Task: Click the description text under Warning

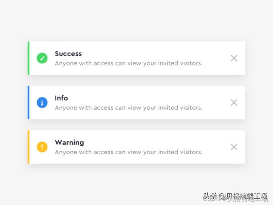Action: (x=129, y=152)
